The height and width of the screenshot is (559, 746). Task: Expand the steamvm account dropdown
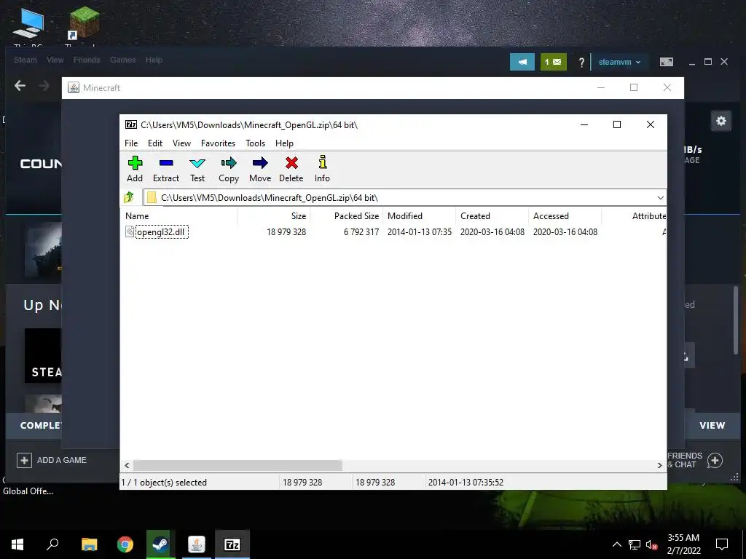pyautogui.click(x=619, y=63)
